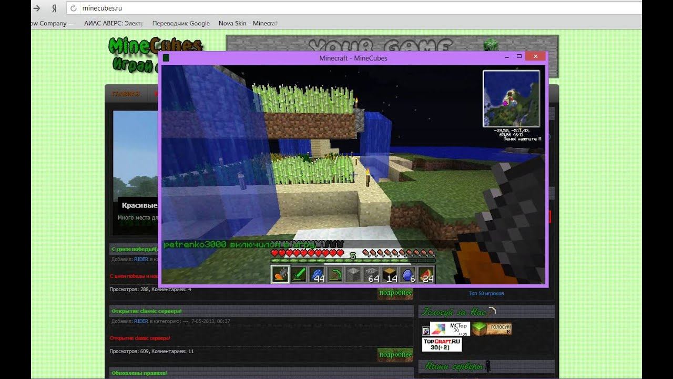This screenshot has height=379, width=673.
Task: Open the Nova Skin - Minecraft bookmark
Action: [x=248, y=23]
